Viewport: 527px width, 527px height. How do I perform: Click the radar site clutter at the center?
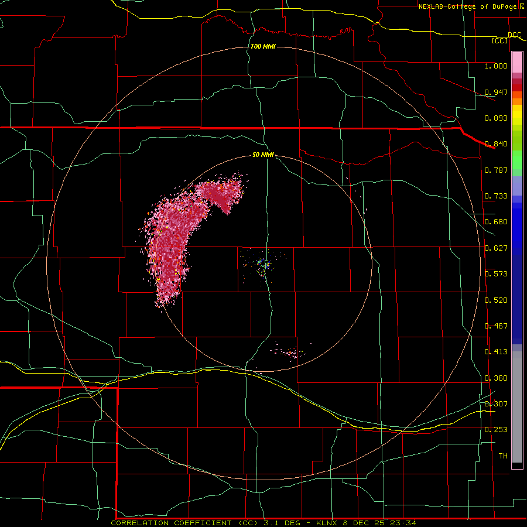point(264,264)
